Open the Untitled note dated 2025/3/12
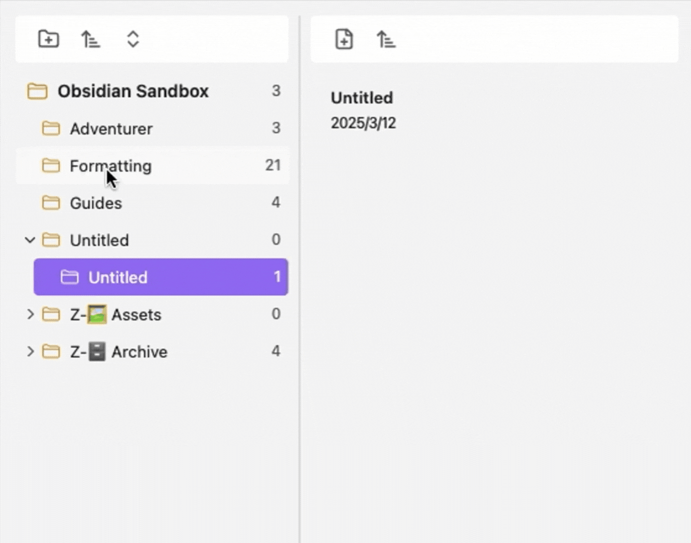691x543 pixels. pos(362,98)
